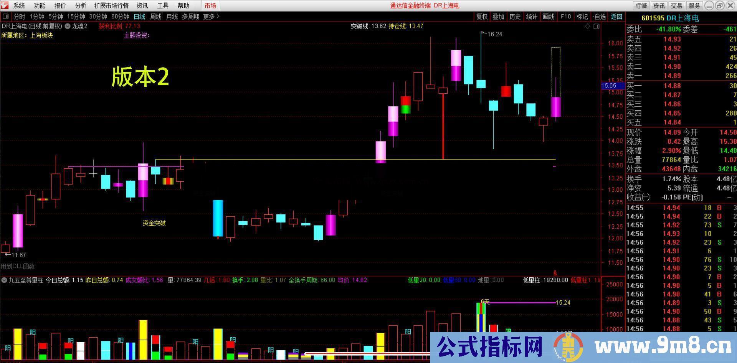737x363 pixels.
Task: Click the 16.24 high price marker
Action: (495, 34)
